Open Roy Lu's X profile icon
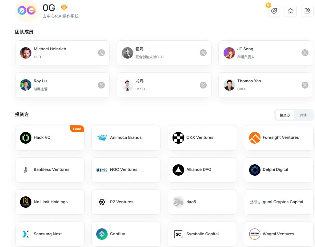This screenshot has height=247, width=315. (101, 85)
